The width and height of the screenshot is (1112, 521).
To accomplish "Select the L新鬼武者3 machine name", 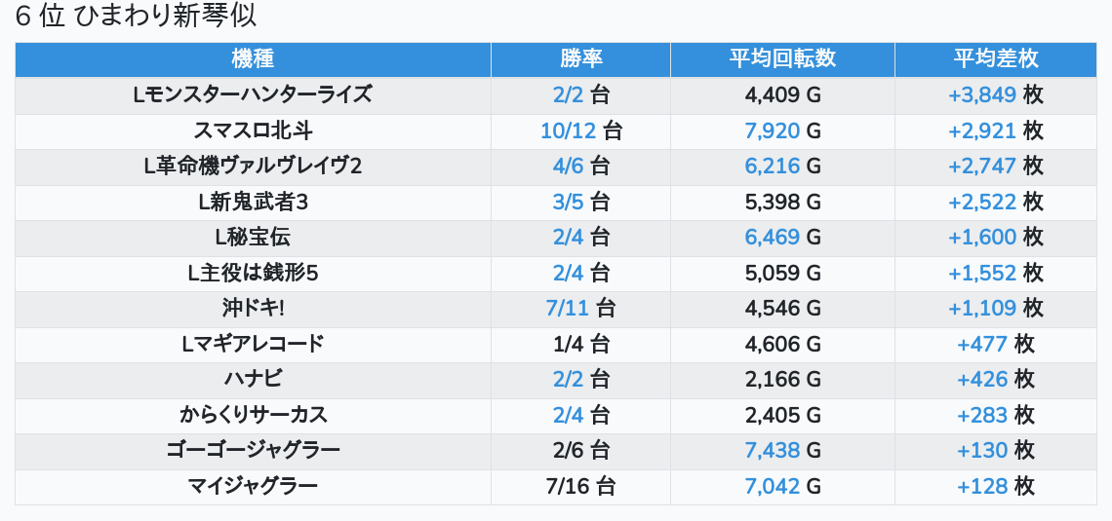I will [x=253, y=202].
